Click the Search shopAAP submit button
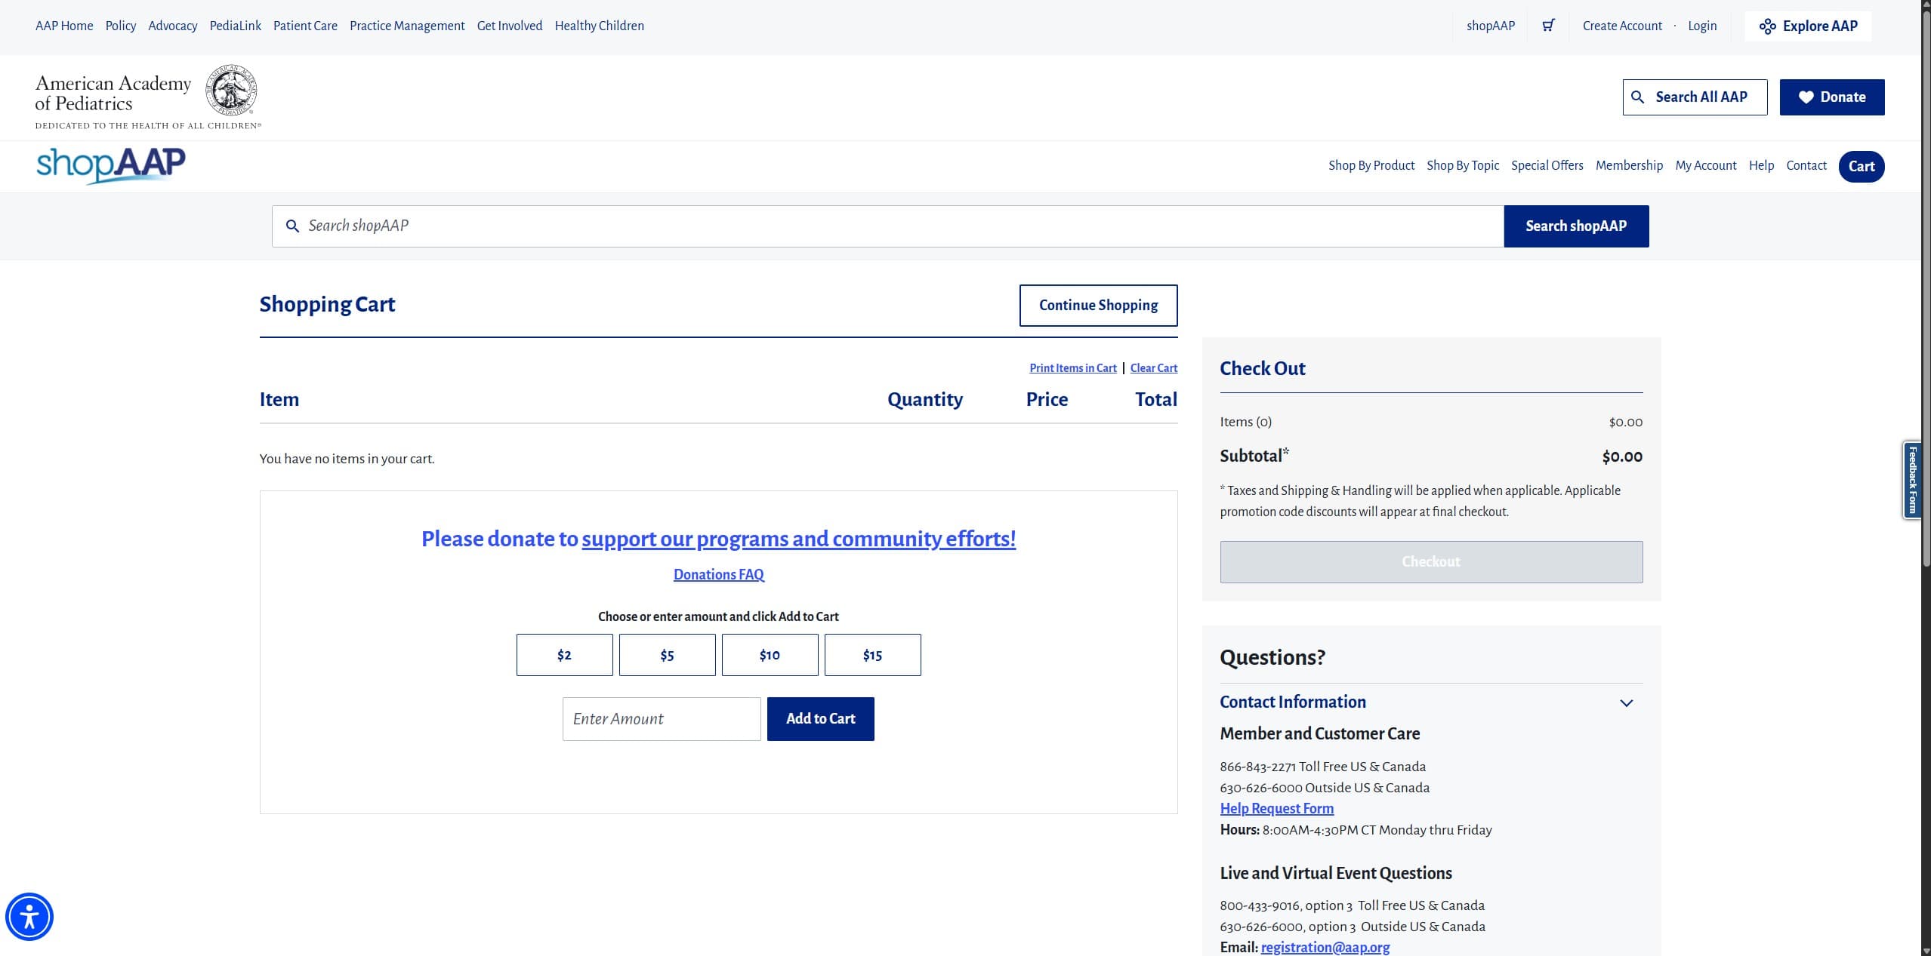The width and height of the screenshot is (1931, 956). [x=1576, y=226]
